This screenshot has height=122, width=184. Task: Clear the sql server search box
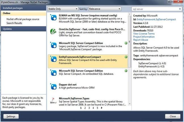point(180,9)
